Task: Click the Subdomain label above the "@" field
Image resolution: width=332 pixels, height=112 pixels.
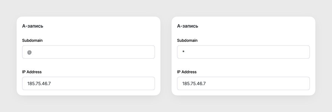Action: tap(32, 41)
